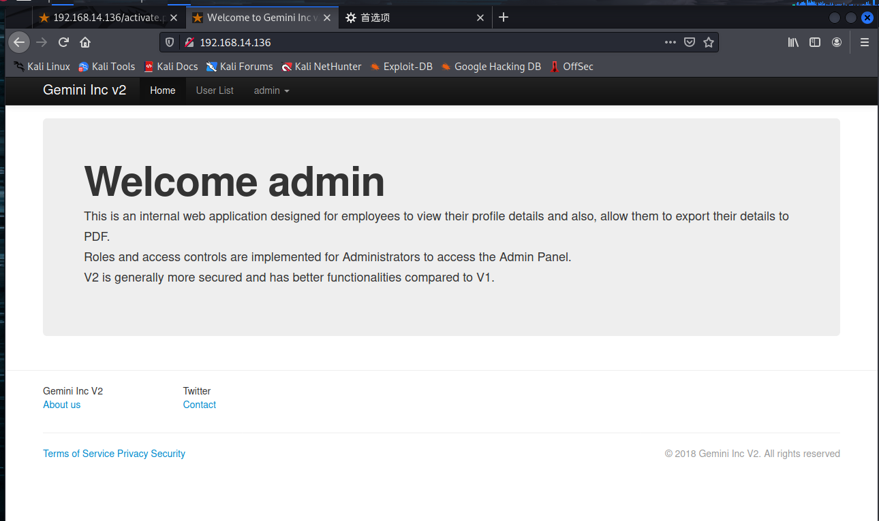Expand the admin dropdown menu
This screenshot has width=879, height=521.
click(x=271, y=90)
